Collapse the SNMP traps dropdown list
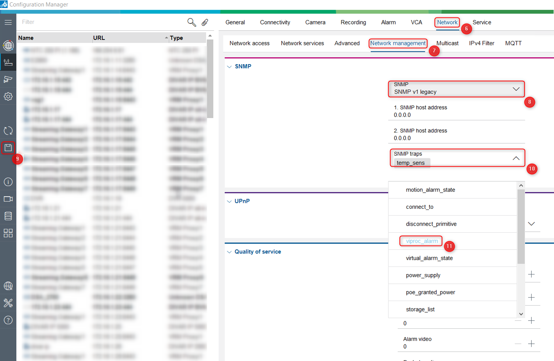This screenshot has height=361, width=554. click(516, 158)
